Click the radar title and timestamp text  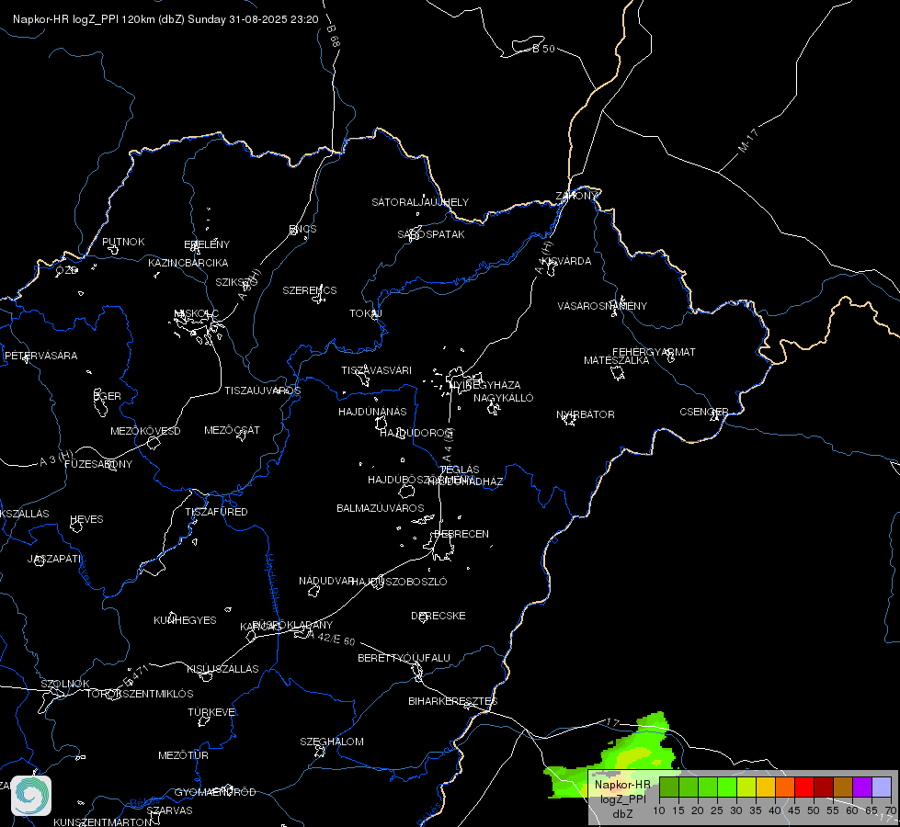pyautogui.click(x=165, y=19)
